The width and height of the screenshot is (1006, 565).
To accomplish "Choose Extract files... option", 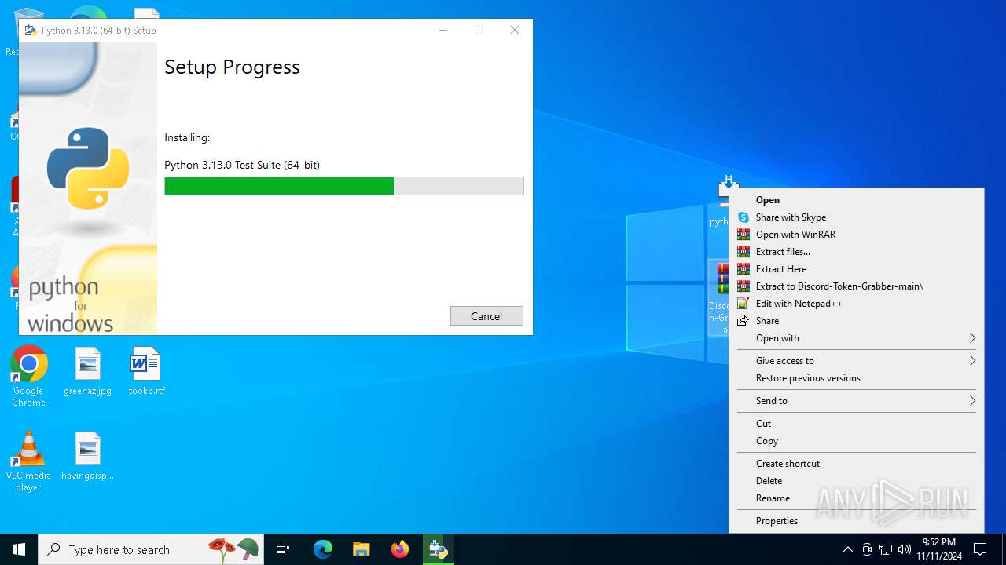I will tap(857, 252).
